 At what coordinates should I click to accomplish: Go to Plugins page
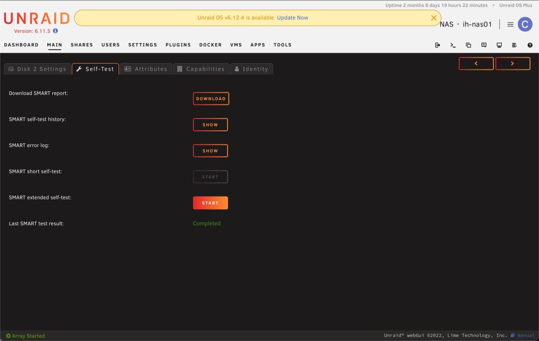[178, 45]
